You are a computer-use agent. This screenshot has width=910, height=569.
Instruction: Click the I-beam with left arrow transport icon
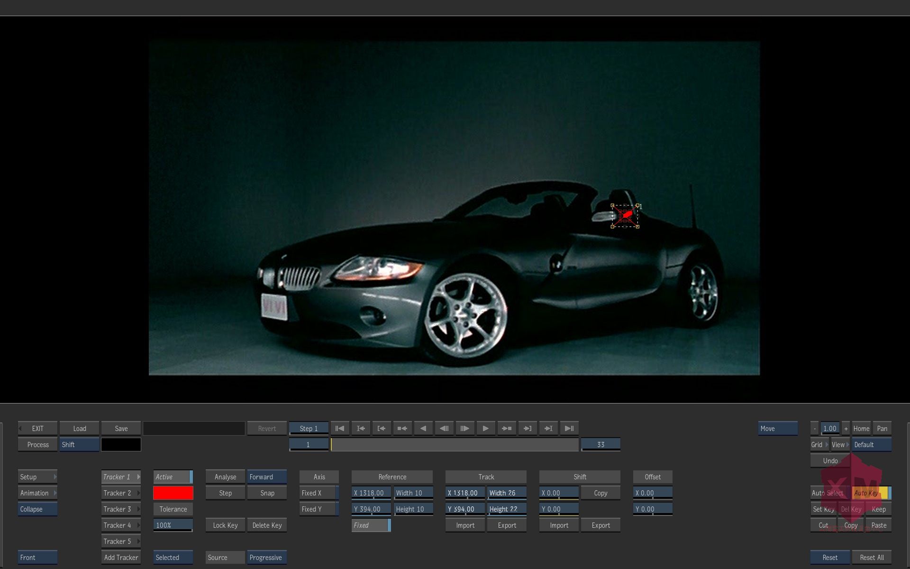361,428
